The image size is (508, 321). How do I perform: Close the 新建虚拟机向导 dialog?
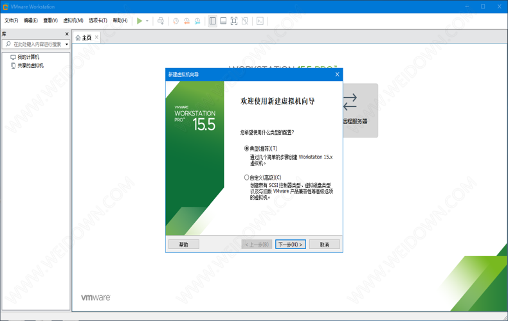coord(337,74)
